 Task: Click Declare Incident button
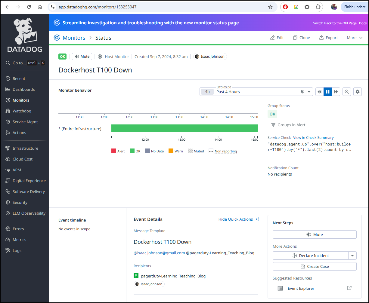point(311,256)
